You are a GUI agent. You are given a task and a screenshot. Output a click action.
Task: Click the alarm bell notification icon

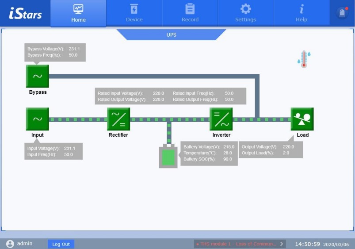click(342, 13)
